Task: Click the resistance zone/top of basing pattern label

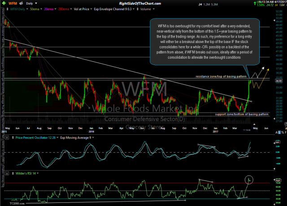Action: (221, 77)
